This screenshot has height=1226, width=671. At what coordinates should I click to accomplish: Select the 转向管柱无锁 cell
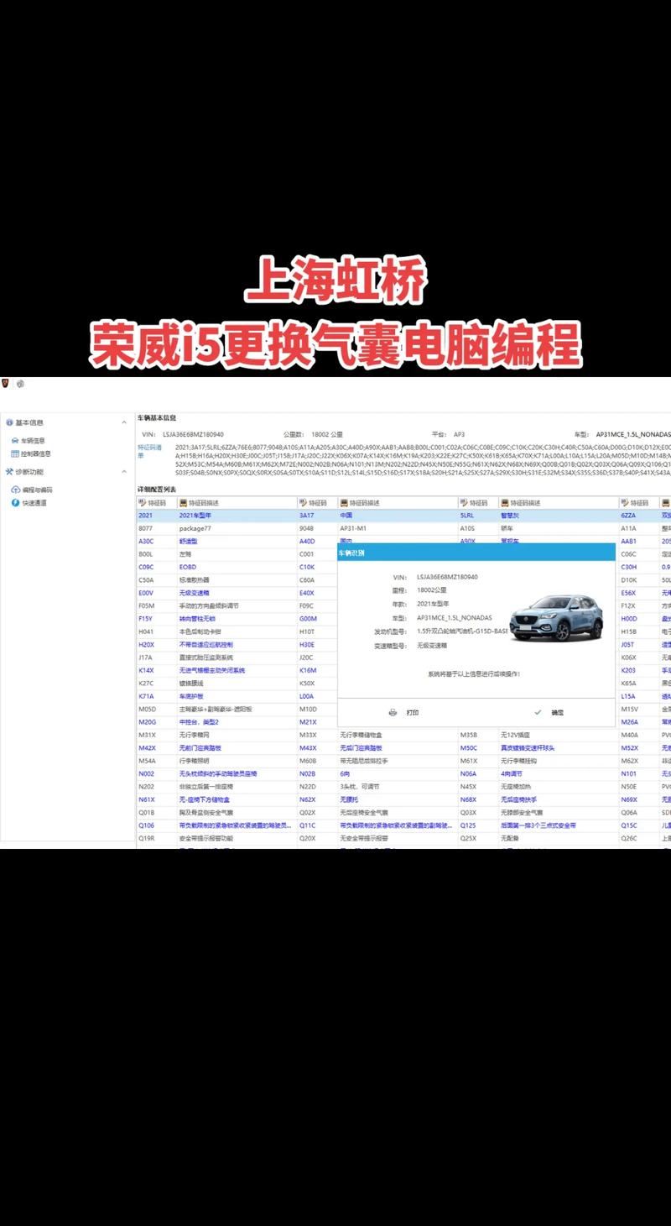pos(237,618)
